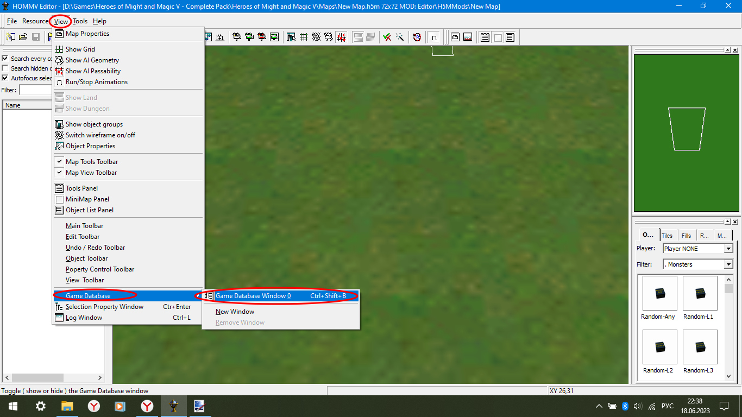The image size is (742, 417).
Task: Toggle the 'Search hidden' checkbox
Action: click(x=5, y=68)
